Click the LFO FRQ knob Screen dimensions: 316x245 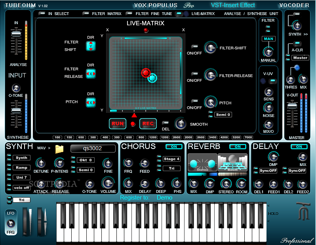[x=11, y=224]
